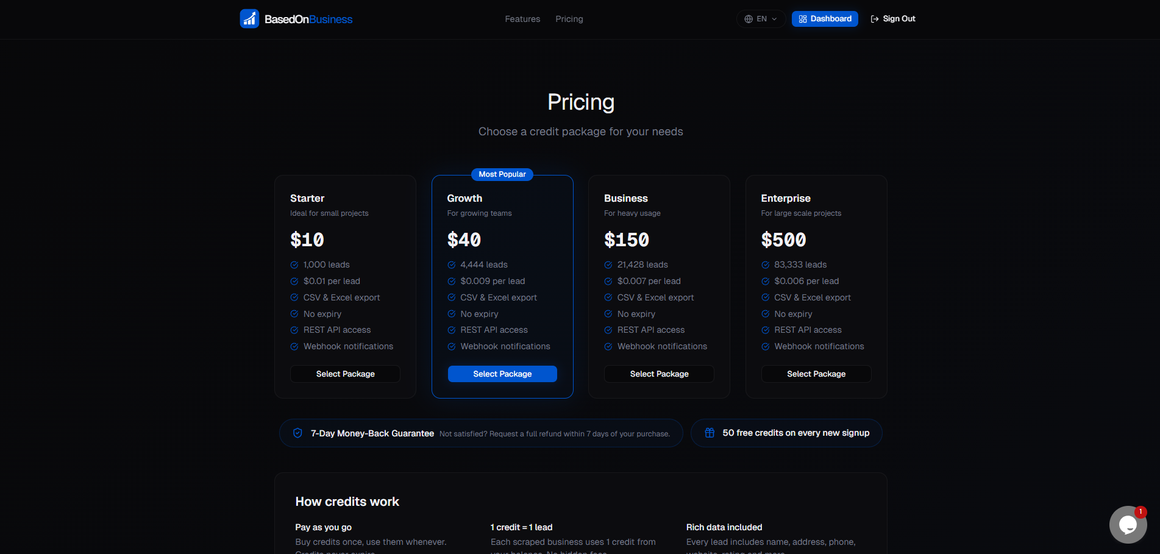This screenshot has width=1160, height=554.
Task: Expand the language selector chevron
Action: pos(773,19)
